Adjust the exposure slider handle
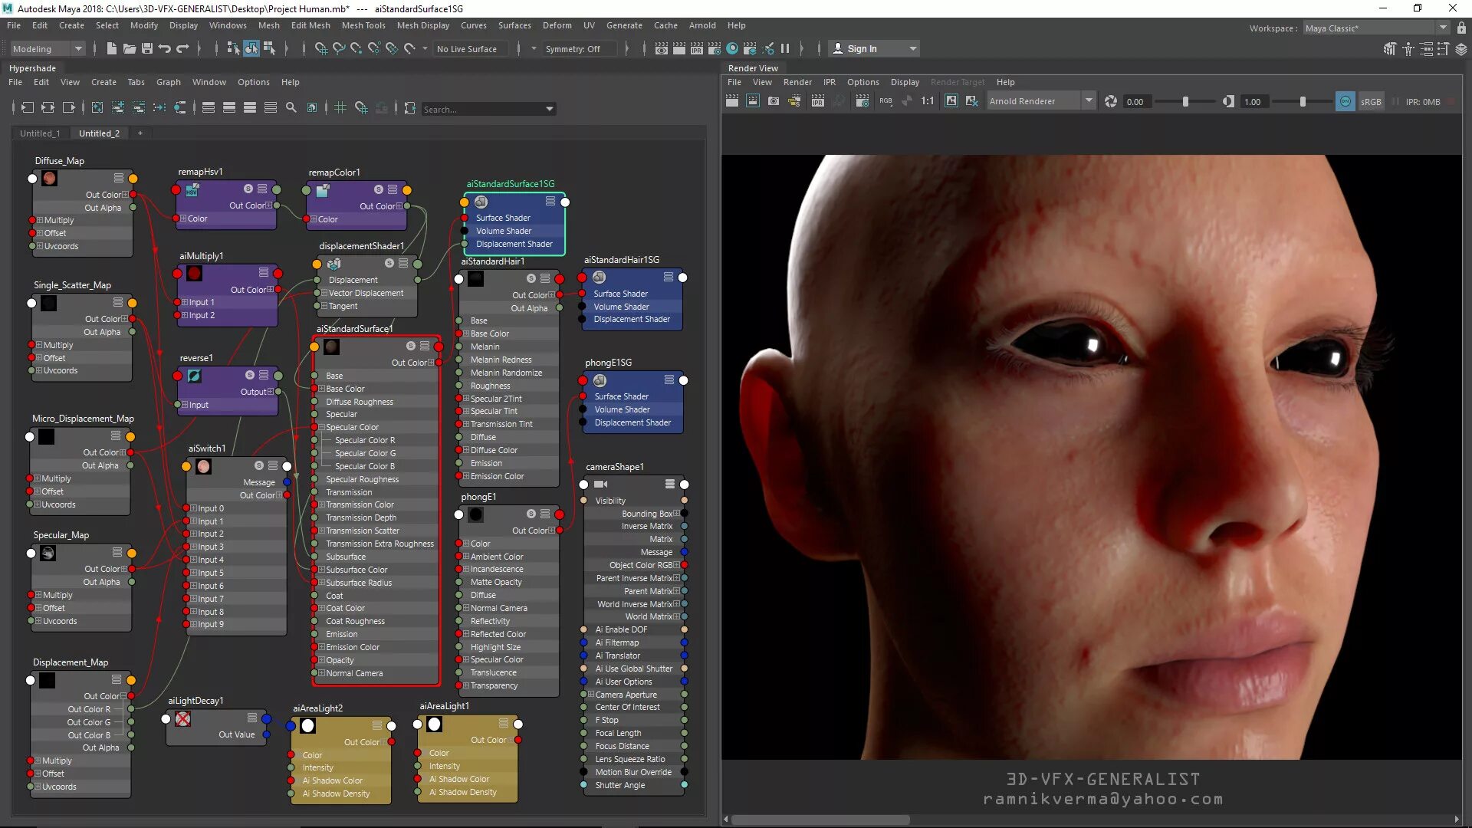This screenshot has width=1472, height=828. pos(1185,101)
